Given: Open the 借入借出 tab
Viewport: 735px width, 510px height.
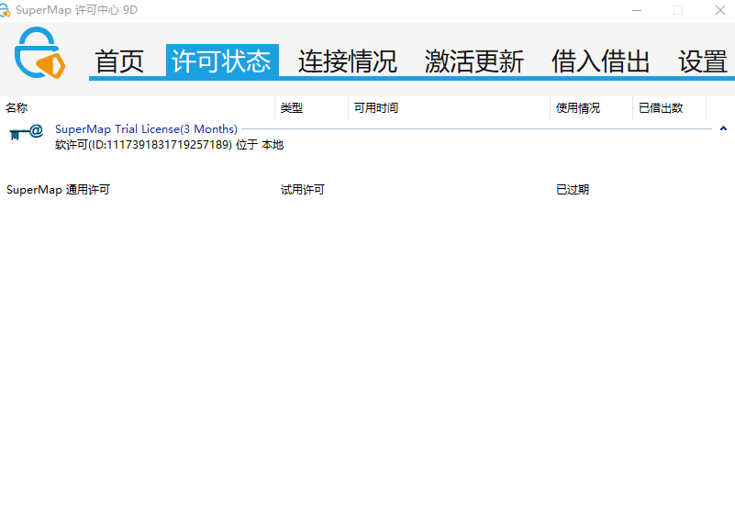Looking at the screenshot, I should point(600,61).
